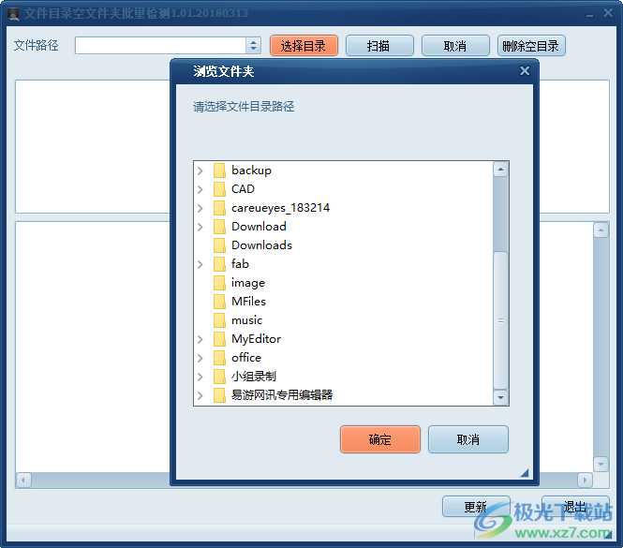Cancel the browse dialog with 取消
623x548 pixels.
(x=467, y=439)
